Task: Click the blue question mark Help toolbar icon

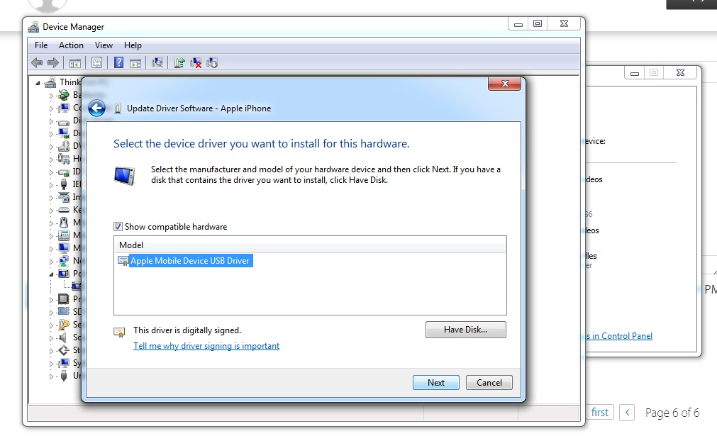Action: coord(118,62)
